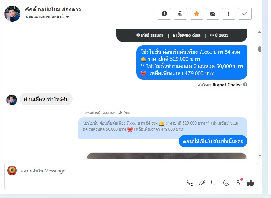This screenshot has width=271, height=198.
Task: Open the emoji picker smiley icon
Action: click(226, 183)
